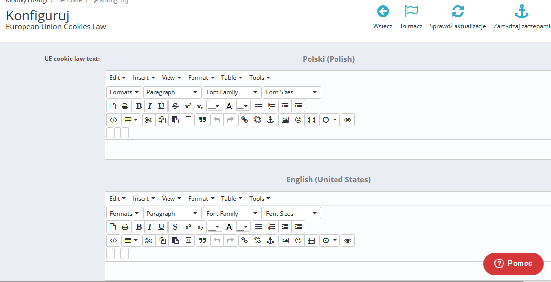Viewport: 551px width, 282px height.
Task: Click the emoticons icon in Polish editor
Action: (x=298, y=120)
